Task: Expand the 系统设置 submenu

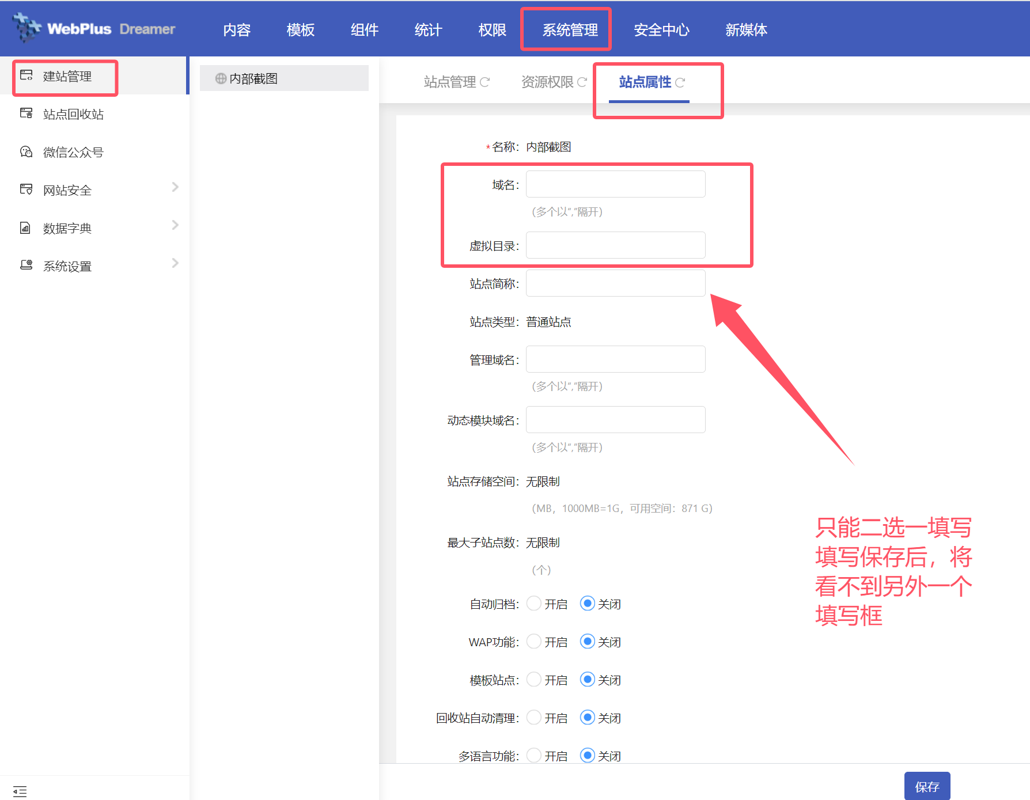Action: click(x=175, y=263)
